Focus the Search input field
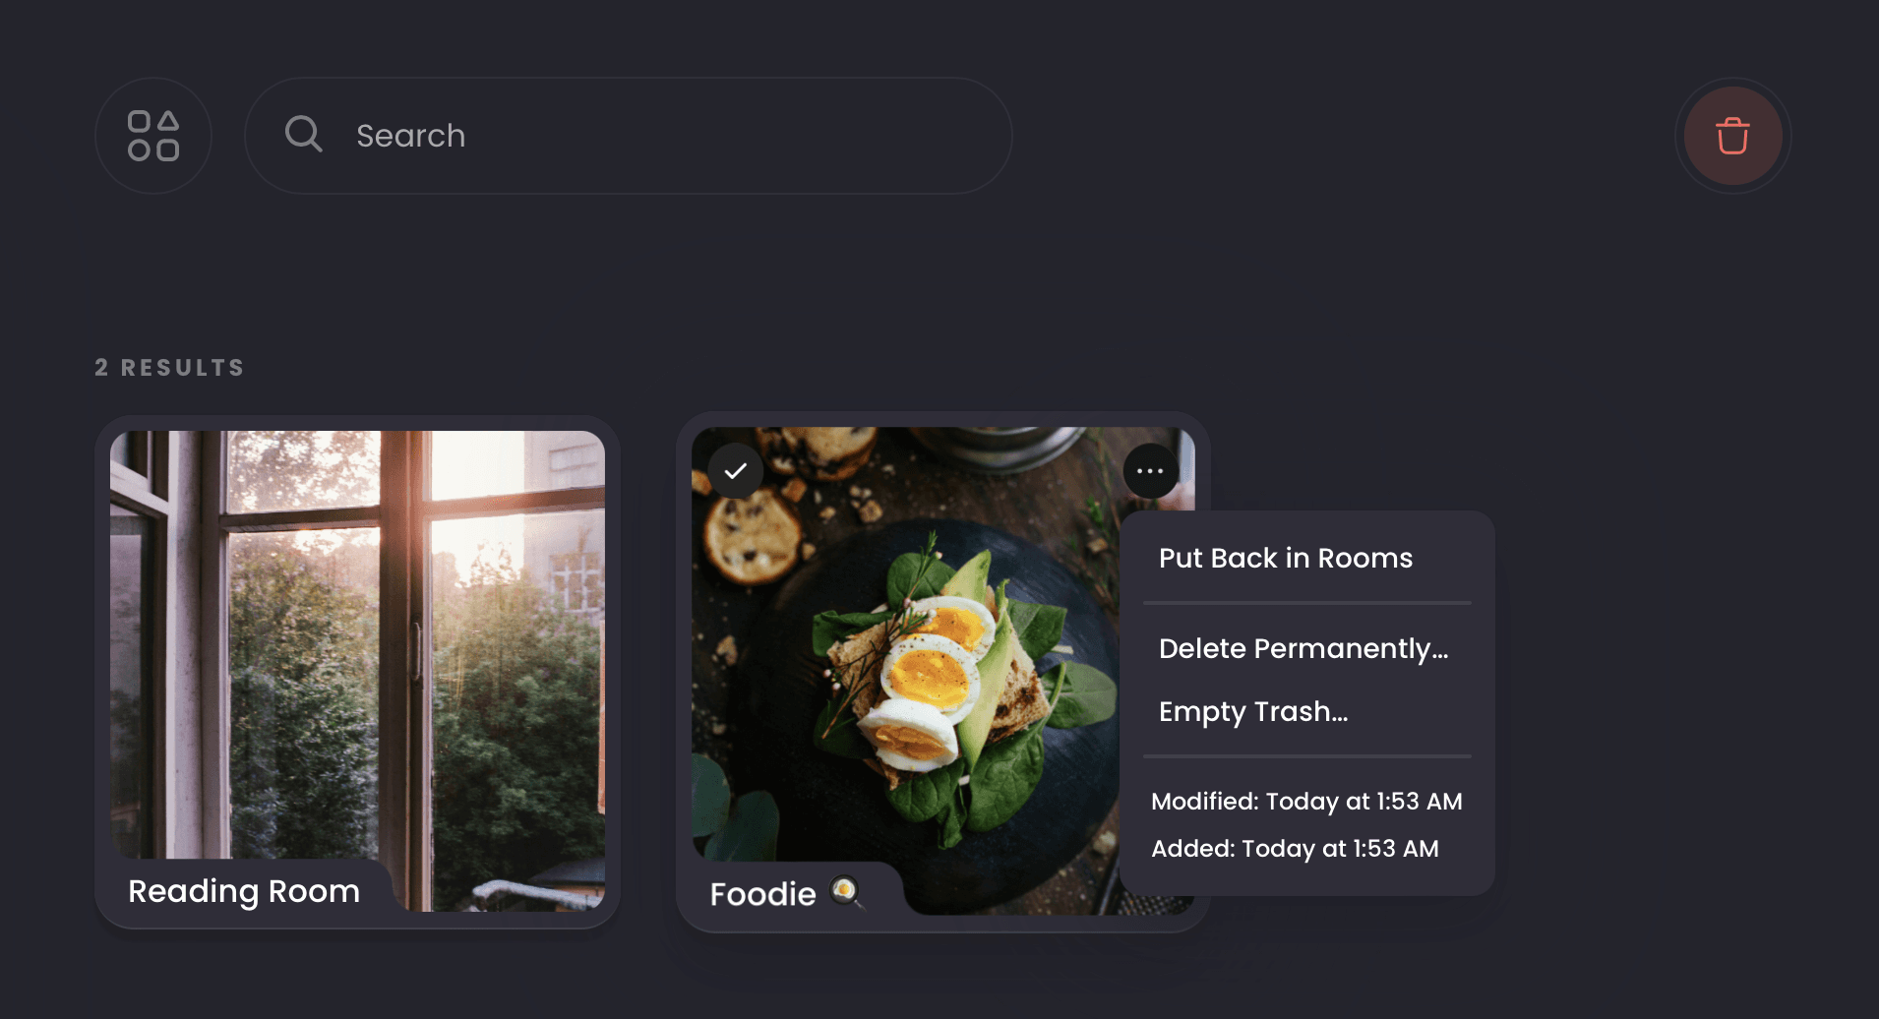Image resolution: width=1879 pixels, height=1019 pixels. point(629,136)
